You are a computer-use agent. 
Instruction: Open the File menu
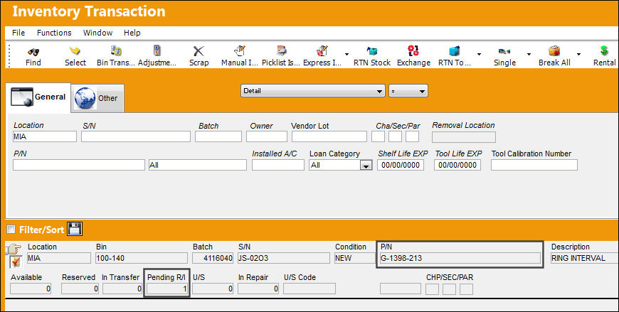[18, 33]
